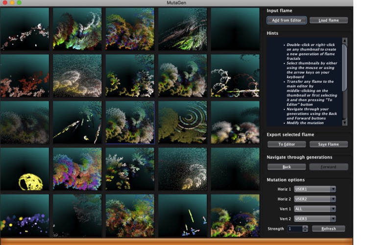Select the white-red branch thumbnail in row one
Viewport: 392px width, 245px height.
(24, 29)
